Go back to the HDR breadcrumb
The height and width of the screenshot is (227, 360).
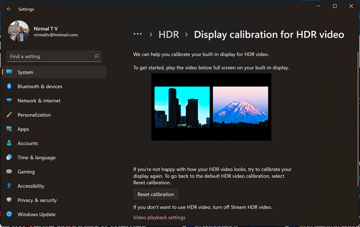(169, 35)
